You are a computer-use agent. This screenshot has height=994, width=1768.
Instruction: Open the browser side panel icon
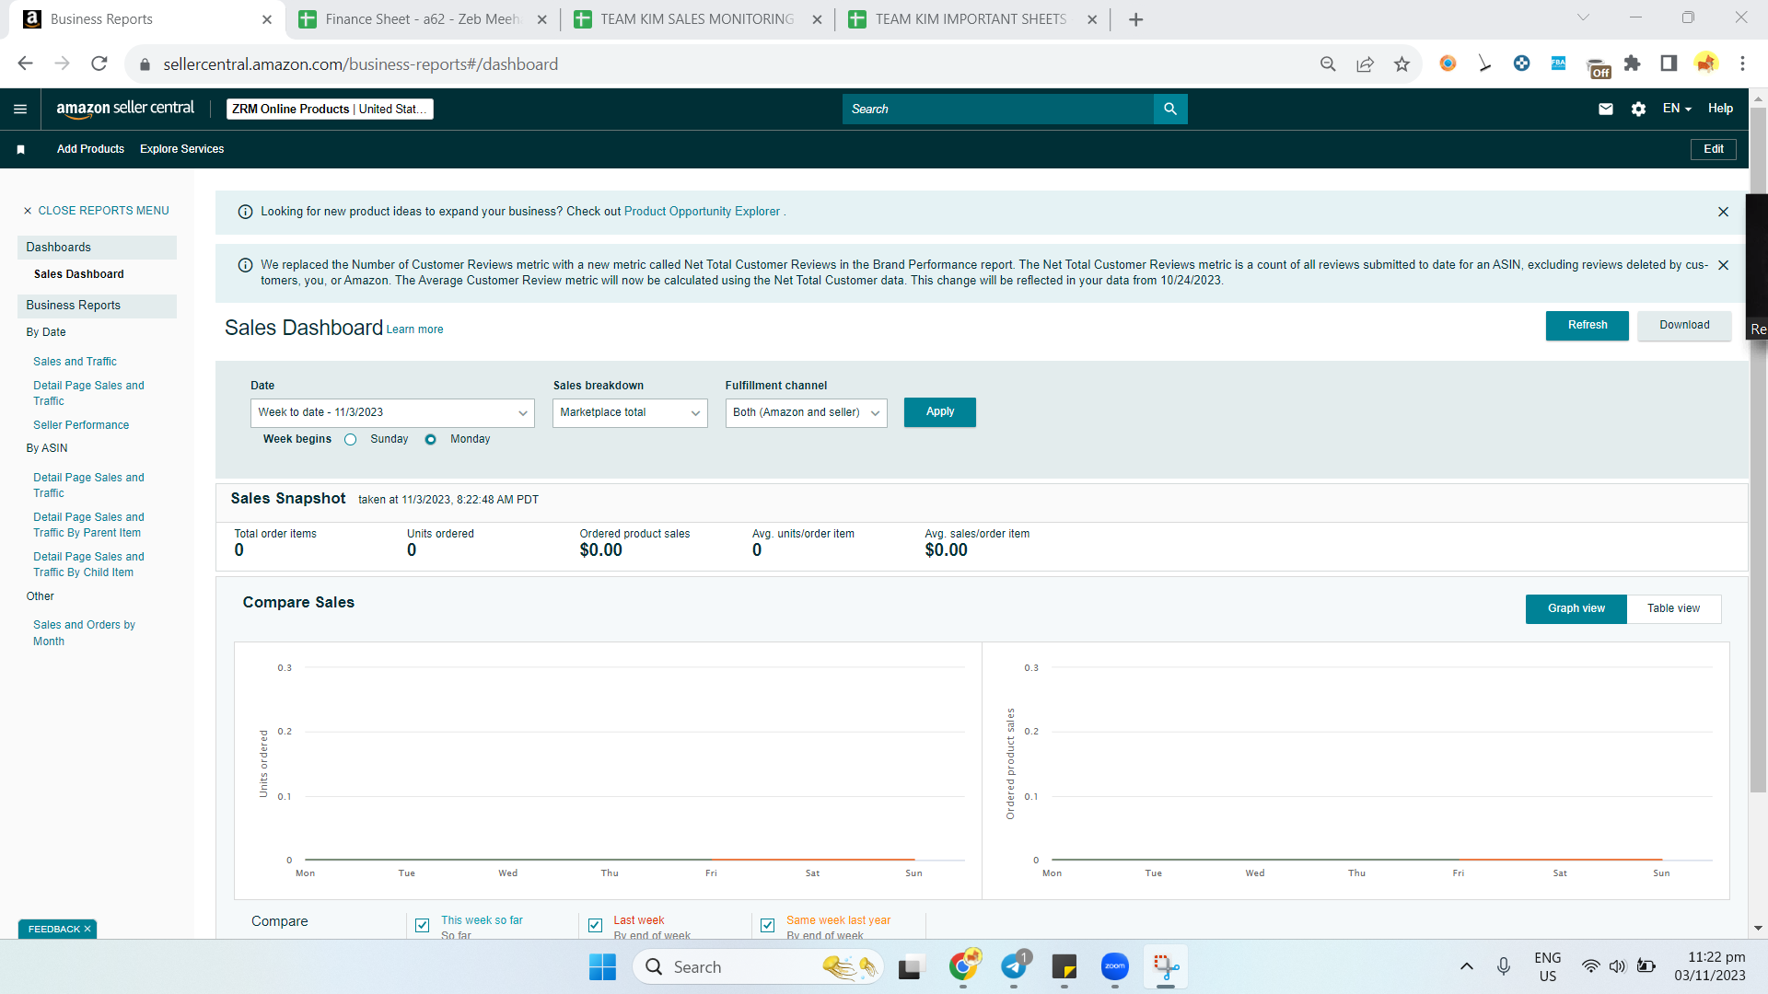tap(1669, 64)
